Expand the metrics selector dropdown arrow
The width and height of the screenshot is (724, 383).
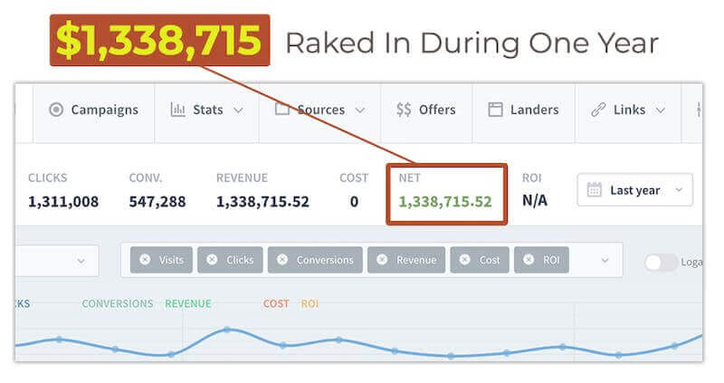[605, 261]
